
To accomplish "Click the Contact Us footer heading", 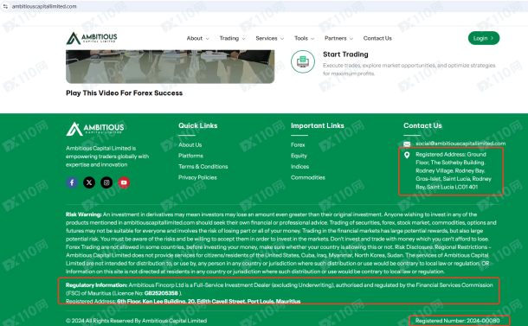I will [x=422, y=125].
